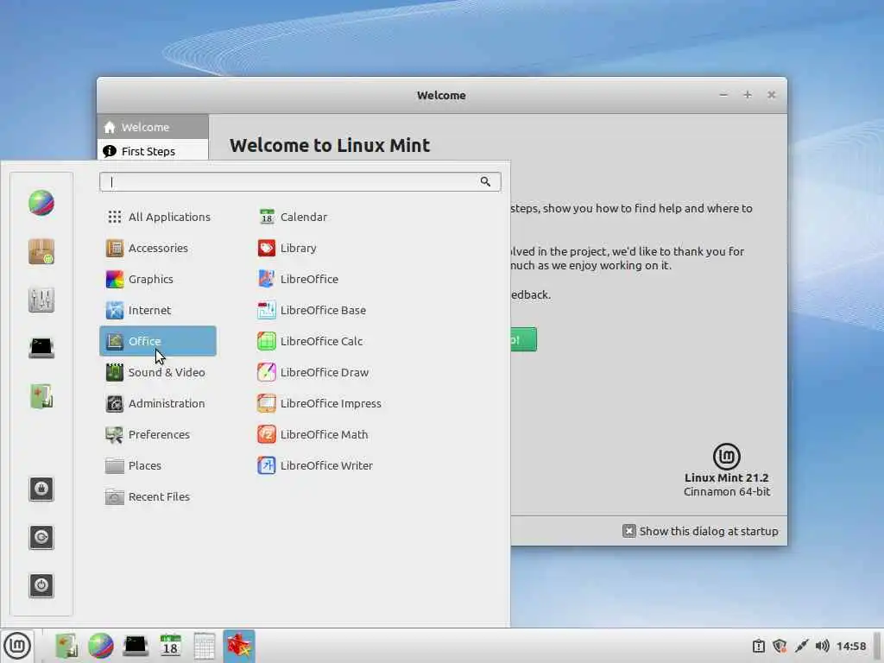Image resolution: width=884 pixels, height=663 pixels.
Task: Select the Places category
Action: pos(158,465)
